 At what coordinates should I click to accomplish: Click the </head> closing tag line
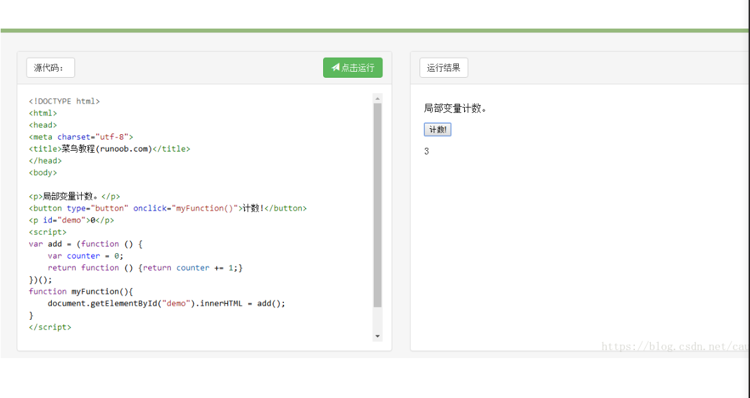(45, 161)
